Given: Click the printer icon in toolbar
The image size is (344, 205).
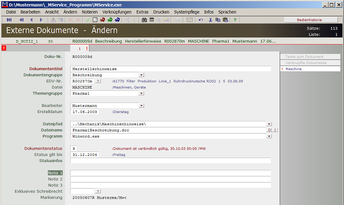Looking at the screenshot, I should 177,20.
